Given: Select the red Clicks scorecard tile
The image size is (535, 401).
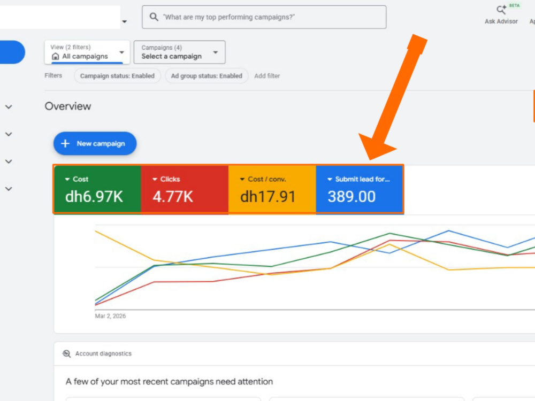Looking at the screenshot, I should pos(185,190).
